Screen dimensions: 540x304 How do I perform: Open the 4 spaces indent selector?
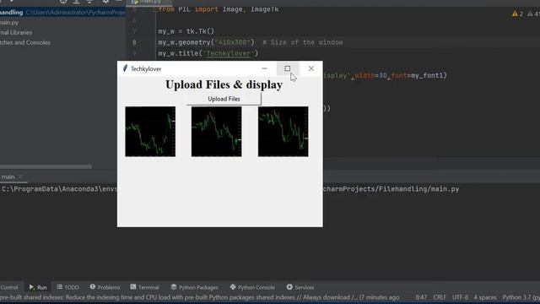485,297
